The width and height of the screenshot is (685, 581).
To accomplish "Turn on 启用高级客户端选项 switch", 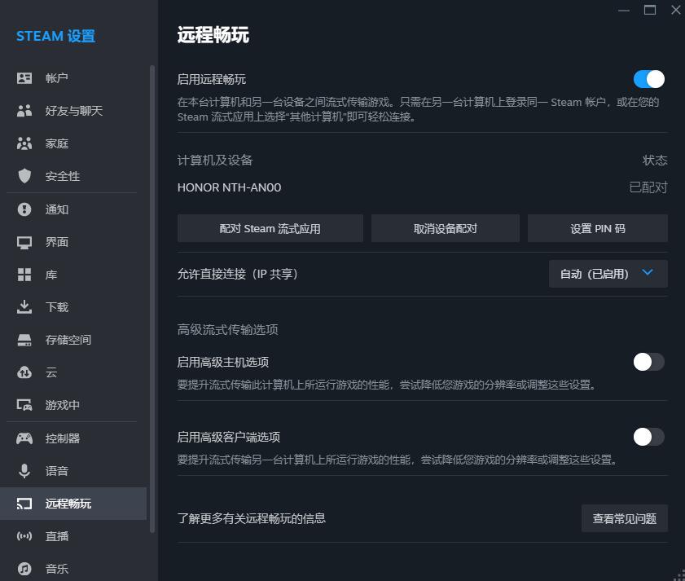I will click(649, 437).
